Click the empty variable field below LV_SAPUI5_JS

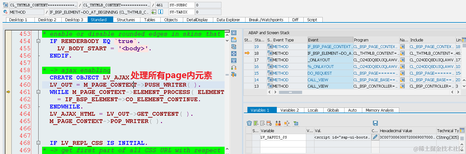283,144
